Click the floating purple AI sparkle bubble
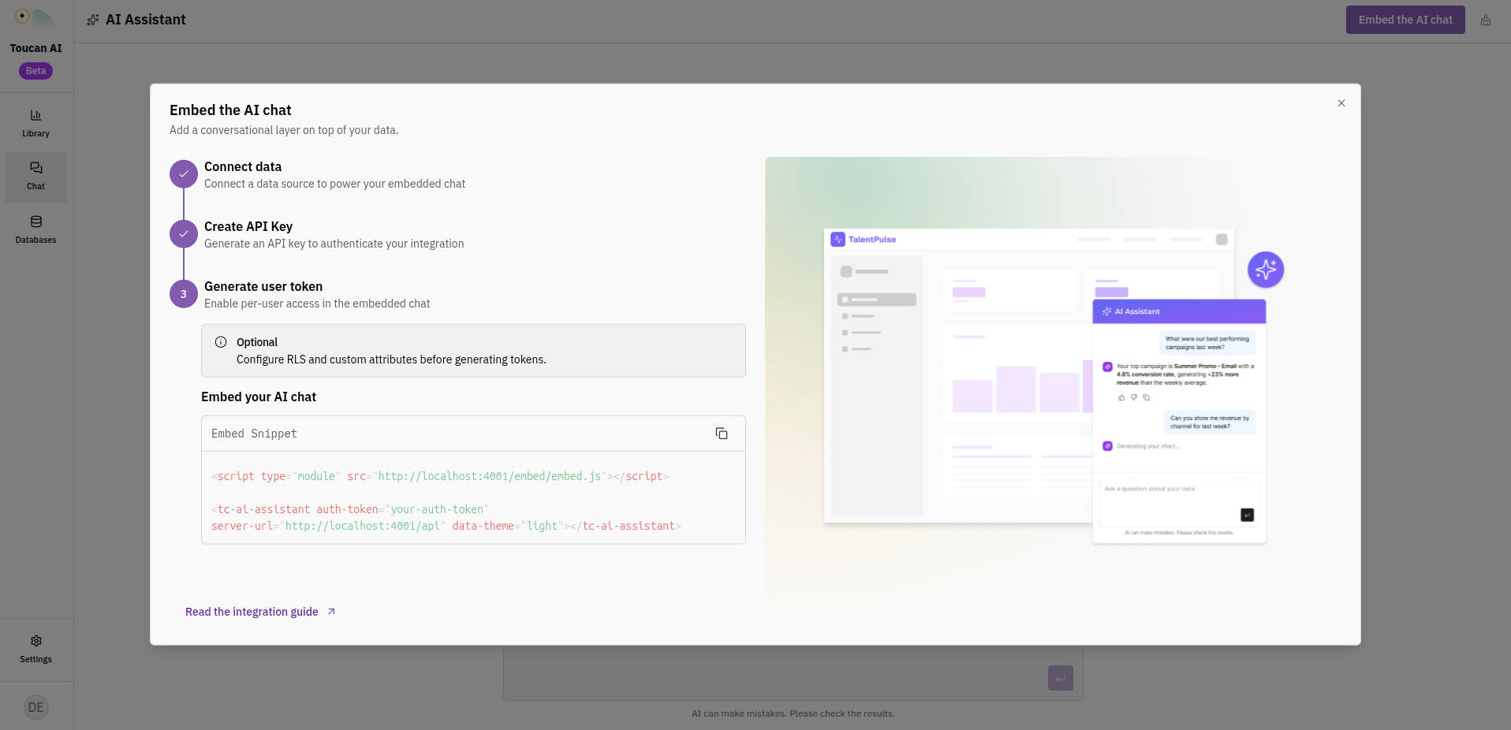Viewport: 1511px width, 730px height. click(1265, 269)
